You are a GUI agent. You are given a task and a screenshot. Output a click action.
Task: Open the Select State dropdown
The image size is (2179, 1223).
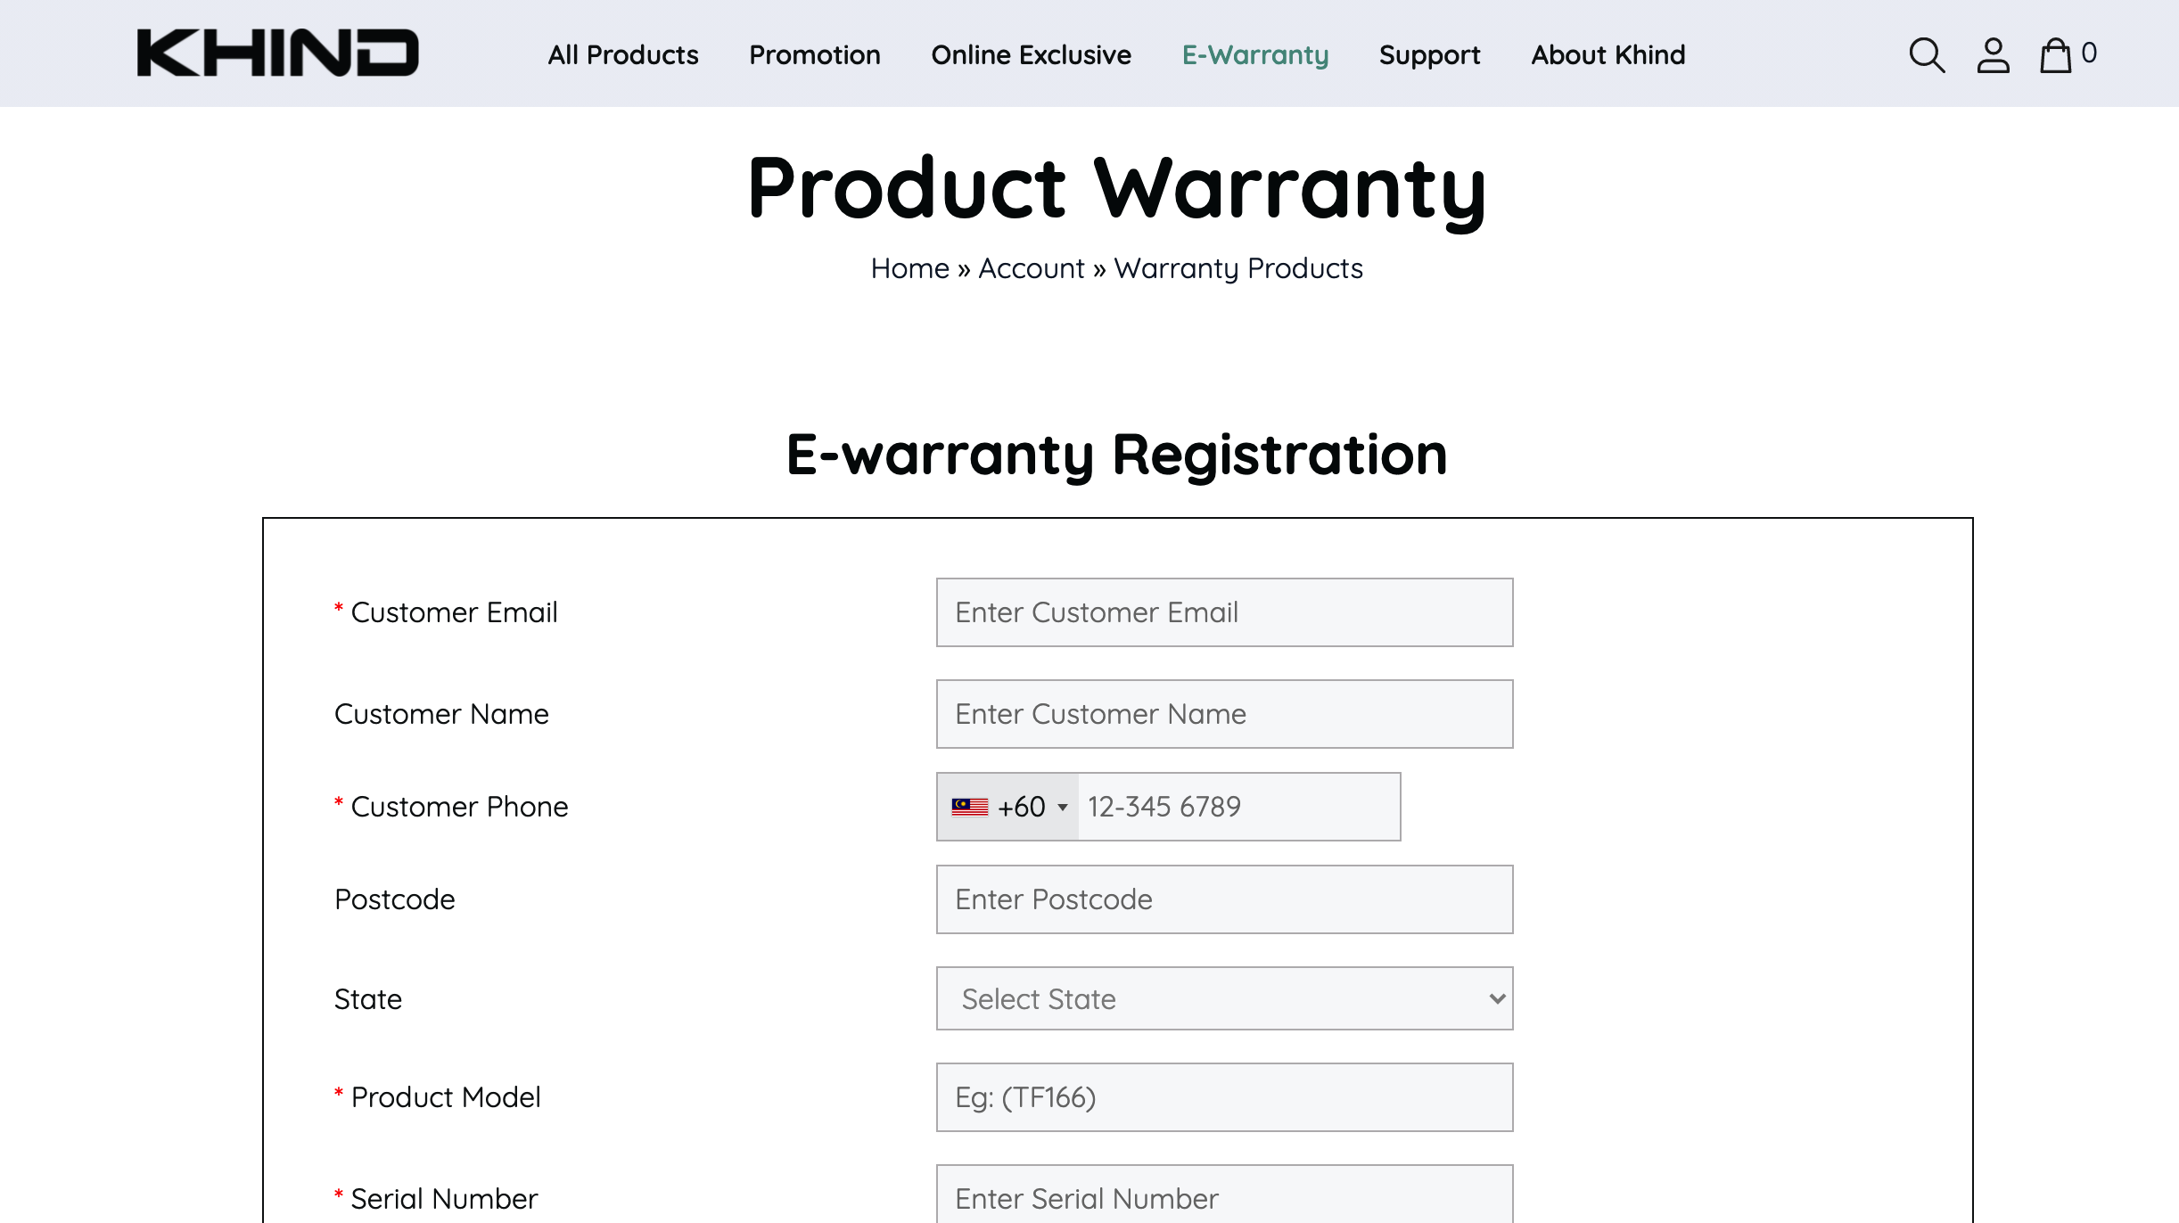pyautogui.click(x=1224, y=998)
